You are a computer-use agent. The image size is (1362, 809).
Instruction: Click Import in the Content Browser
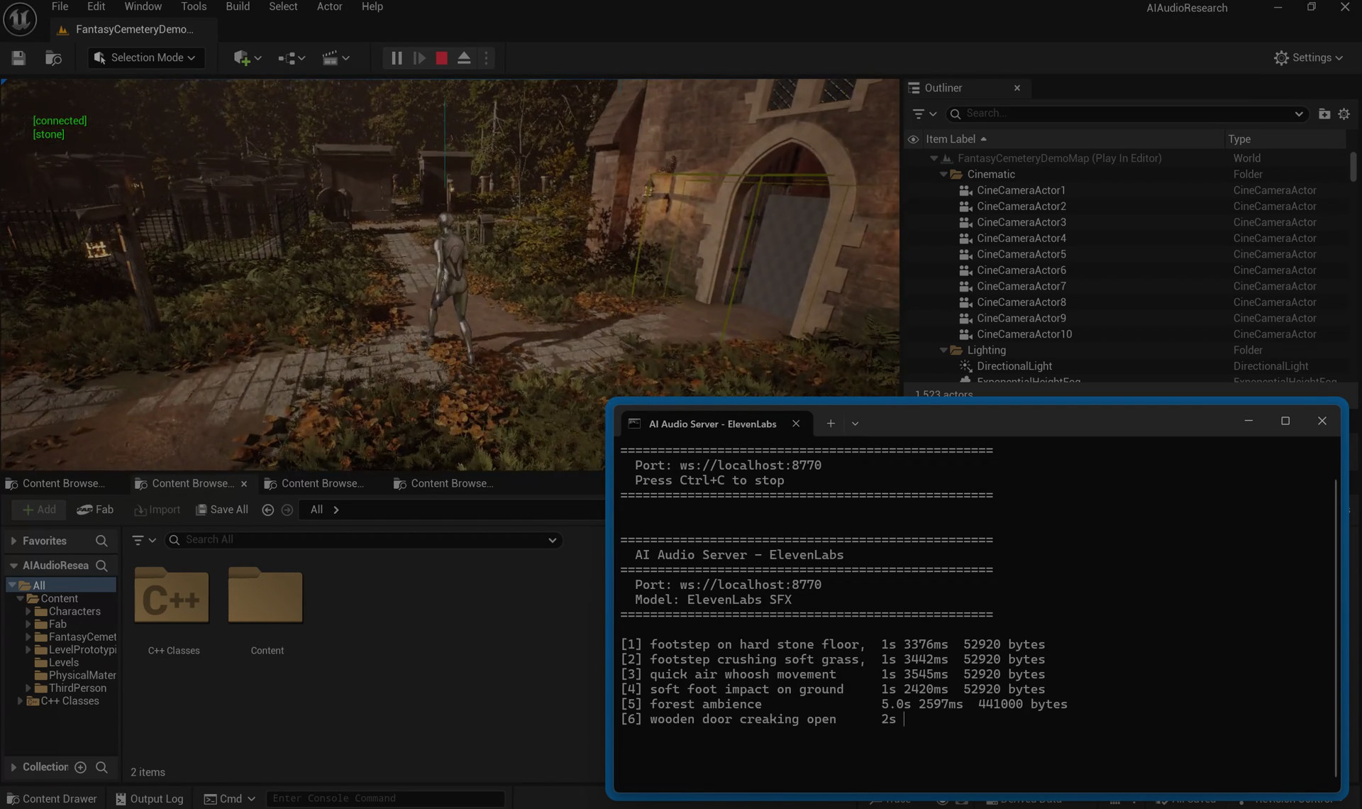pos(157,510)
